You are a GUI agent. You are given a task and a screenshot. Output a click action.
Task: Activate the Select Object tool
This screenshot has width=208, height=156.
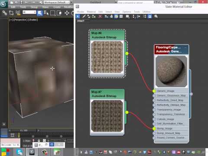(40, 13)
